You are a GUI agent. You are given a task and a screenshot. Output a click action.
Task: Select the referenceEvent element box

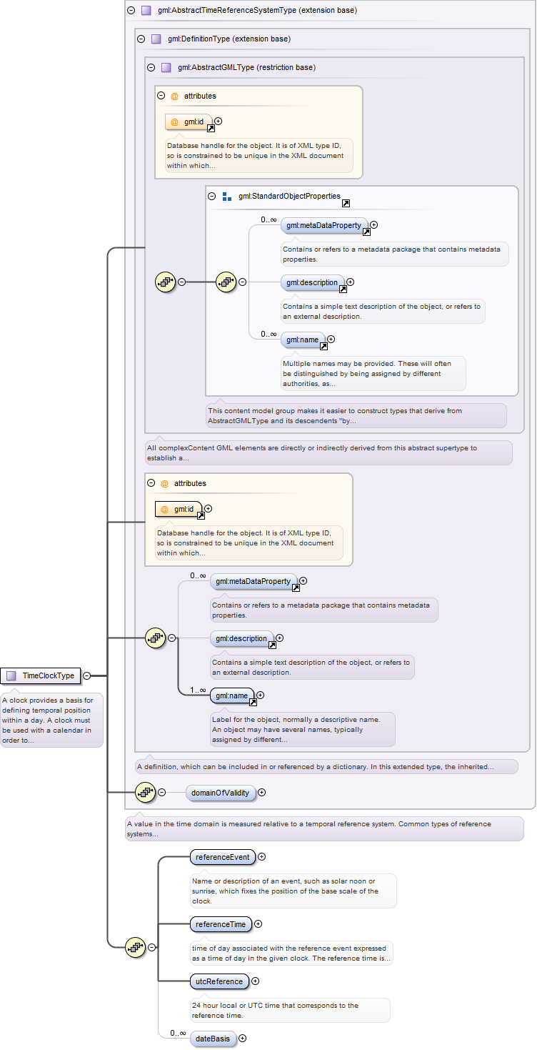[x=223, y=856]
